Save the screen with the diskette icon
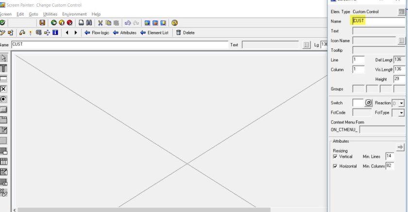This screenshot has height=212, width=408. tap(42, 23)
